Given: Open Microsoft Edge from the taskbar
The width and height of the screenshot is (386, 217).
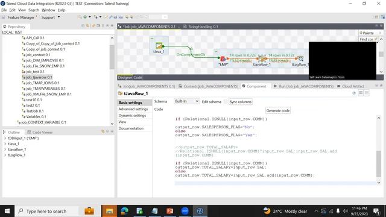Looking at the screenshot, I should coord(125,211).
